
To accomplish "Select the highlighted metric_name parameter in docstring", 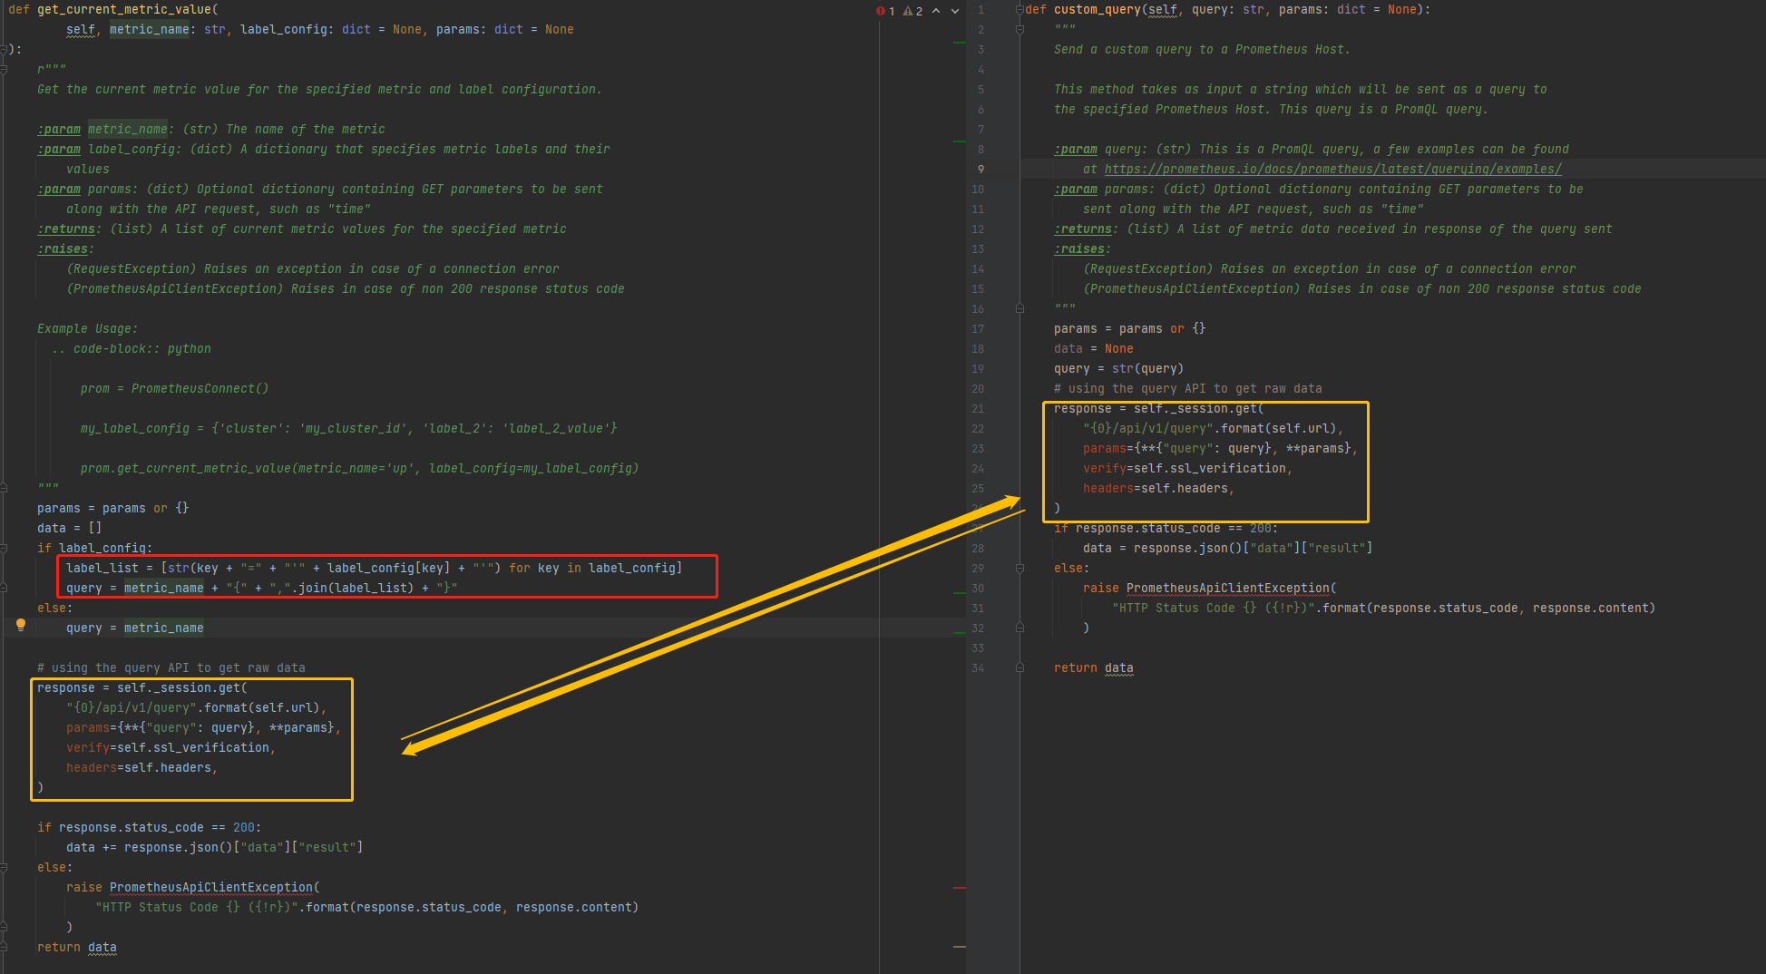I will tap(128, 129).
